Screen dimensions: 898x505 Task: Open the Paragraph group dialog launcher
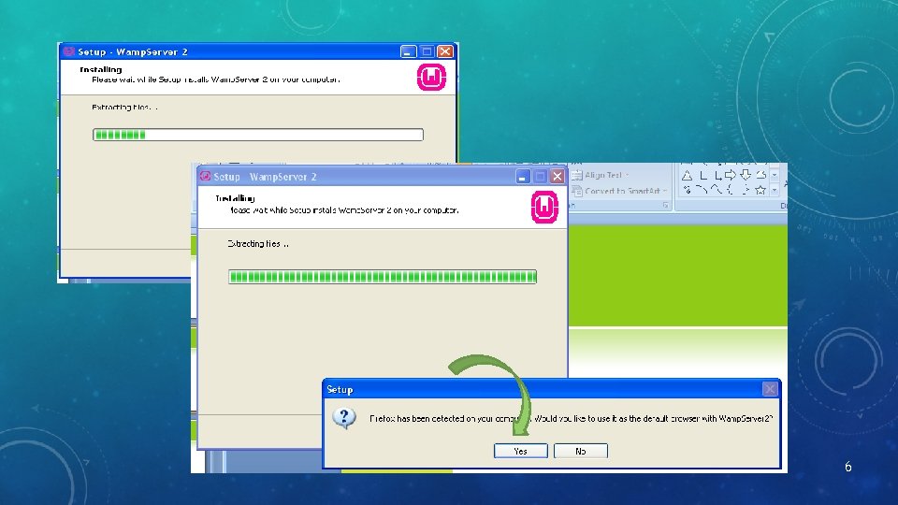(665, 205)
